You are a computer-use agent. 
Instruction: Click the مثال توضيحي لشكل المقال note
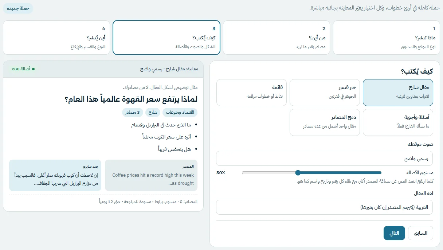[x=160, y=87]
